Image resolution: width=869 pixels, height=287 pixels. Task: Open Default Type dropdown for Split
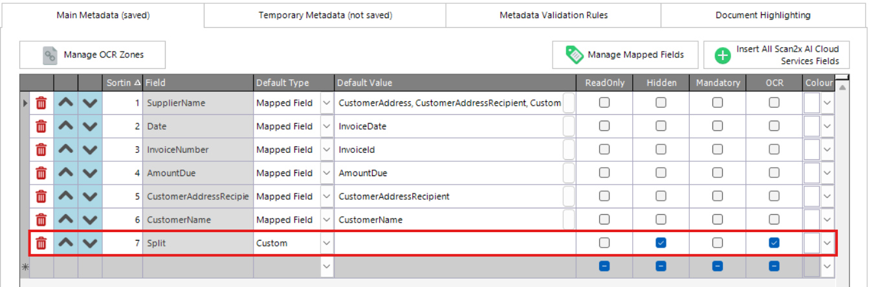point(326,243)
